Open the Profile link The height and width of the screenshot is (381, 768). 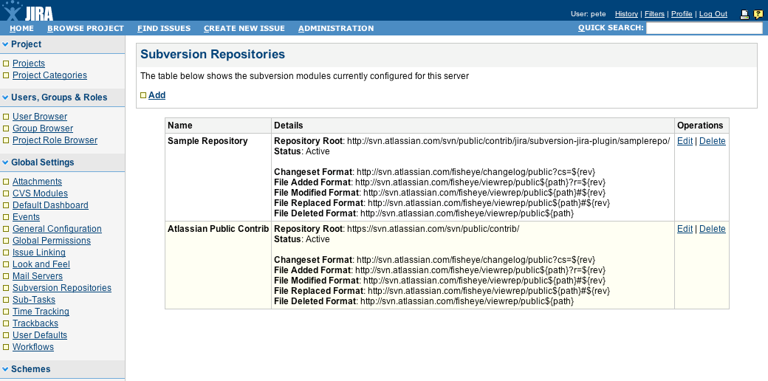click(x=682, y=14)
